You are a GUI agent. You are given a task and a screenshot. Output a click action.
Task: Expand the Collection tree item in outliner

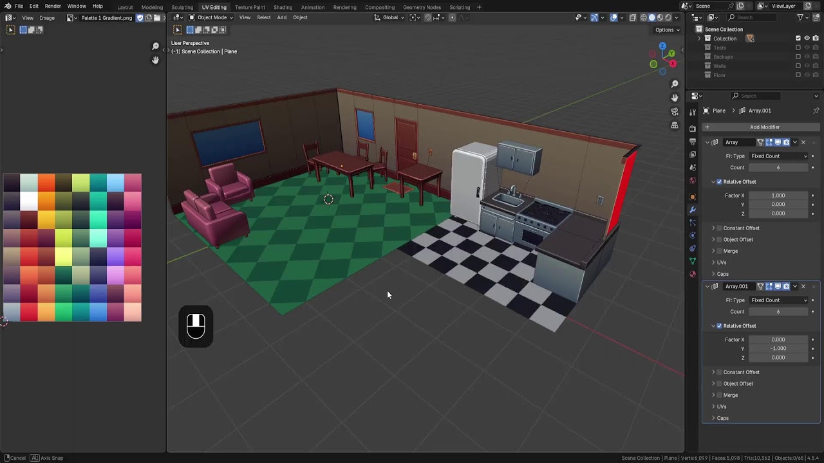[x=699, y=39]
